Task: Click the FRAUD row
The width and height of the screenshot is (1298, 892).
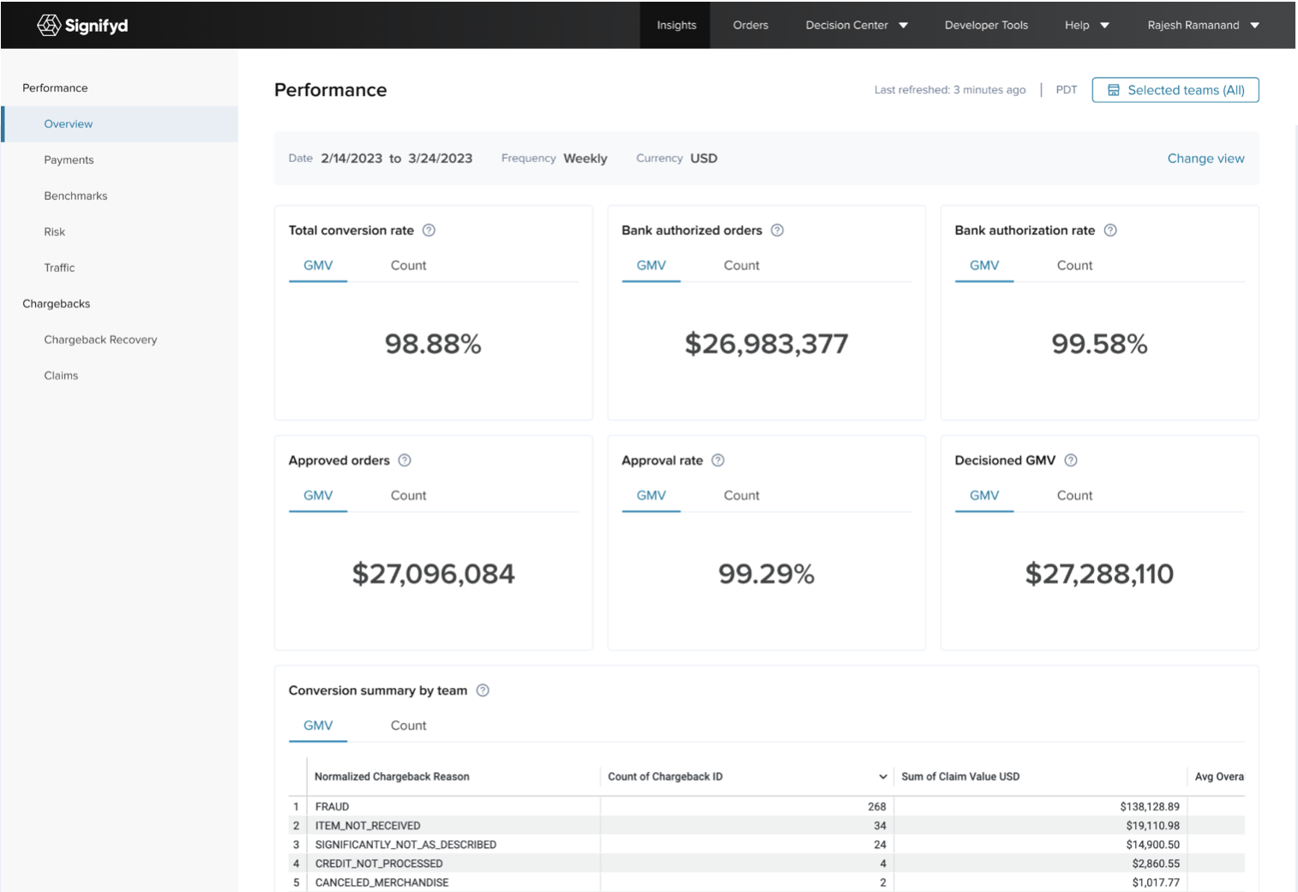Action: 766,806
